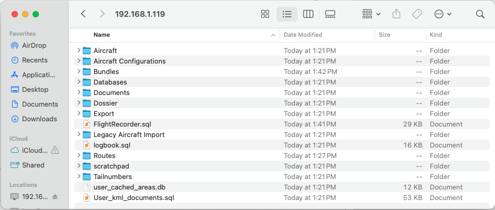Go back with the left chevron

click(x=83, y=14)
